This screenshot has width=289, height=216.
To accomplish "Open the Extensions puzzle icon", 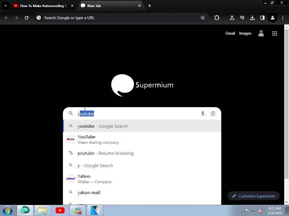I will click(217, 18).
